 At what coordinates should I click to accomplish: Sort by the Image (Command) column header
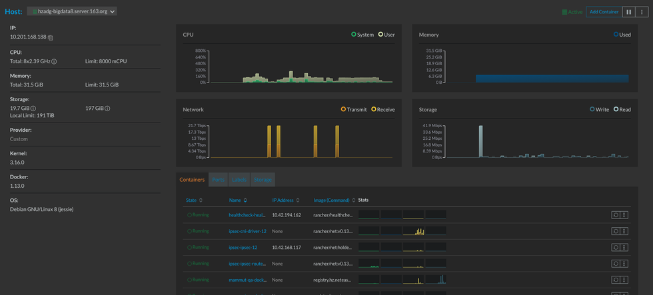pos(332,200)
